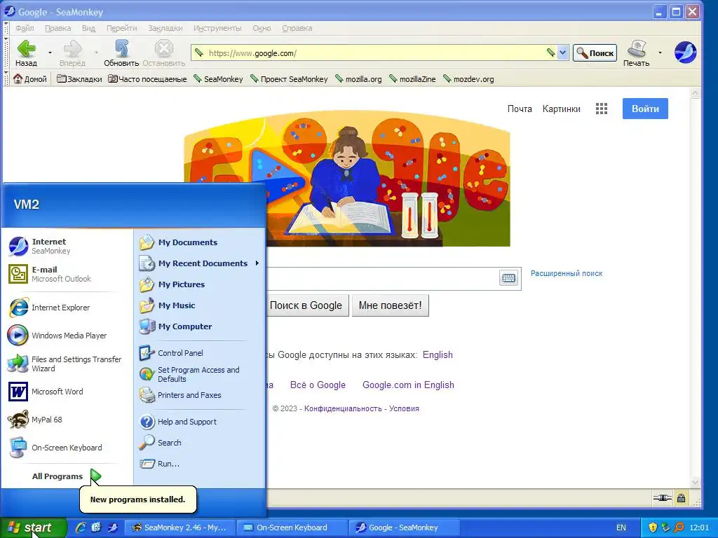Go Домой via home icon
This screenshot has width=718, height=538.
click(18, 78)
